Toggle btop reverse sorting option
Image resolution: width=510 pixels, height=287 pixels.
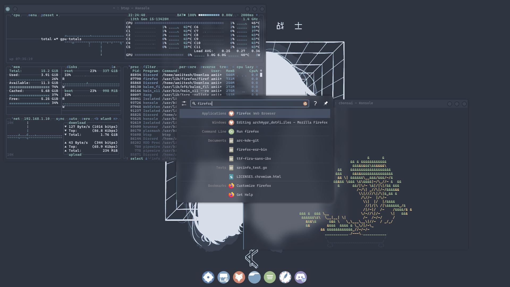208,67
